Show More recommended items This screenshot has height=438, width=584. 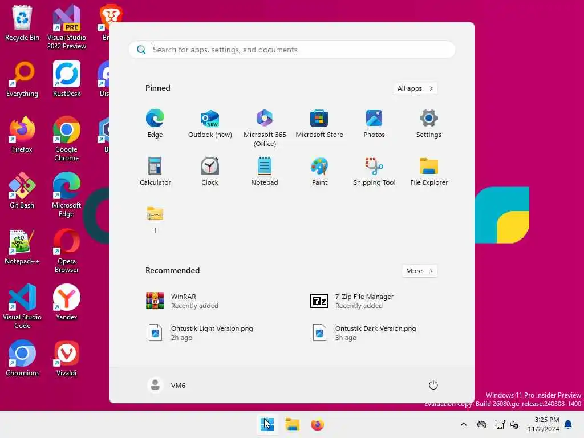click(x=420, y=271)
